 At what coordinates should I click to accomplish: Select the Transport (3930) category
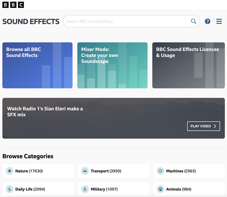click(106, 171)
